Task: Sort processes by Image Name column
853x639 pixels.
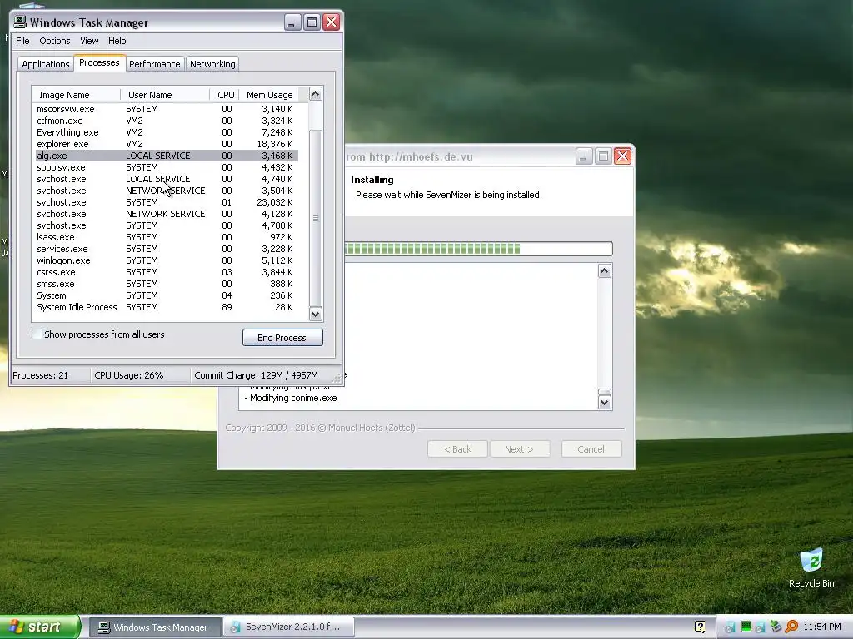Action: (76, 95)
